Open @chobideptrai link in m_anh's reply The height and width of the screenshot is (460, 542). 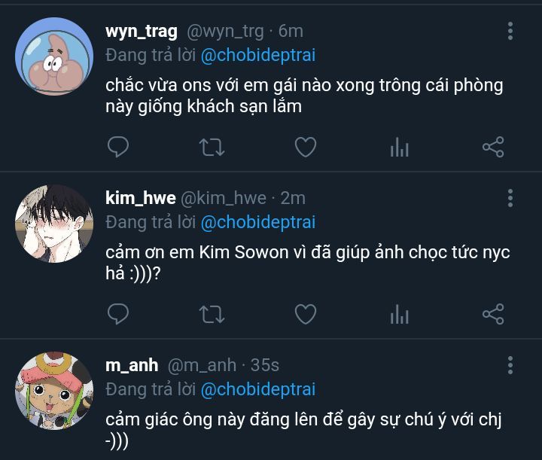[258, 389]
